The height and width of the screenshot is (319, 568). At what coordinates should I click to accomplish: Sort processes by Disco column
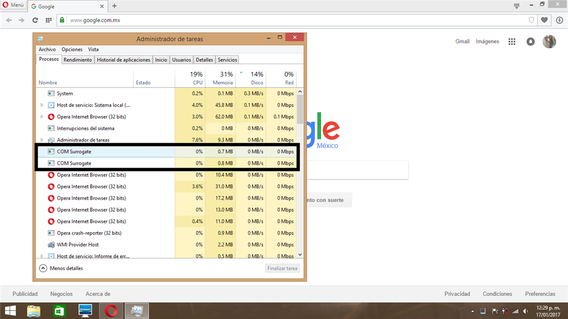click(x=251, y=78)
